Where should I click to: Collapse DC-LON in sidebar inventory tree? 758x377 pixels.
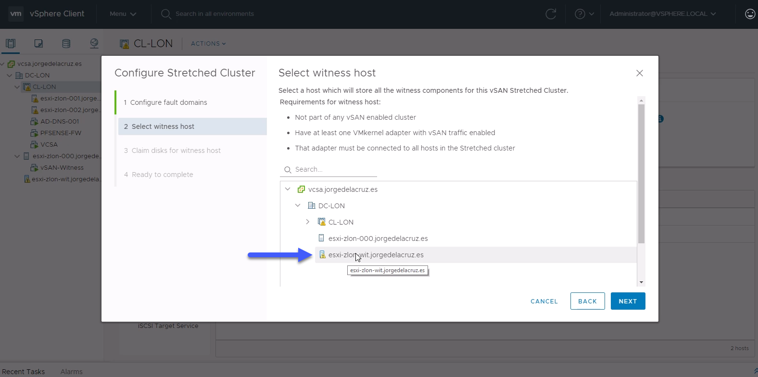[x=10, y=75]
